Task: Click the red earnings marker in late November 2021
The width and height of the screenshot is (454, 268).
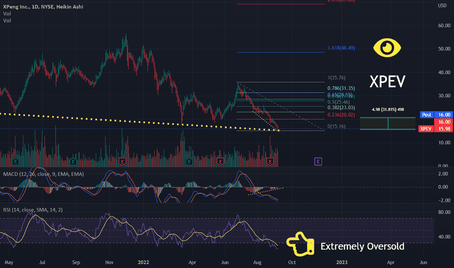Action: point(122,161)
